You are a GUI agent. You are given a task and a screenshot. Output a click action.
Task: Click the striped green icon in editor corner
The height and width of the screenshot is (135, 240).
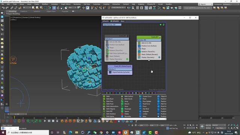click(163, 25)
